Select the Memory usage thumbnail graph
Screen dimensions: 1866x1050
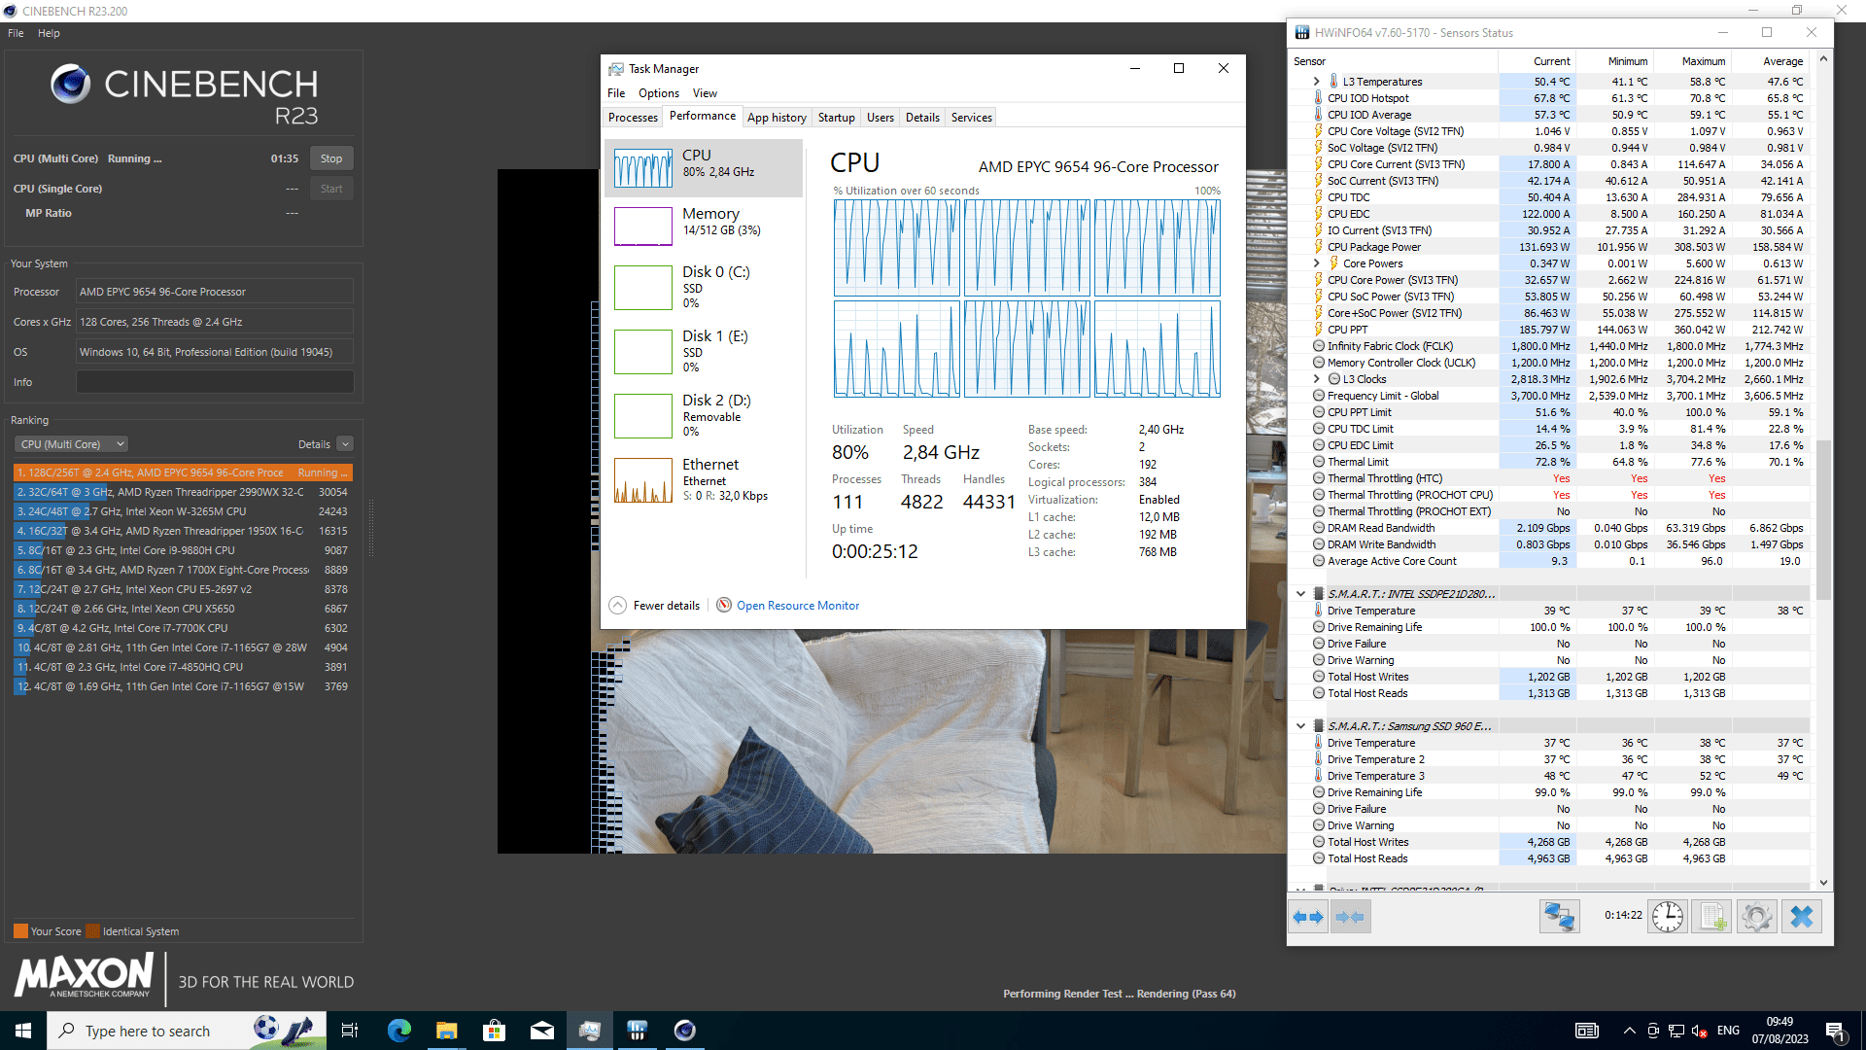643,226
